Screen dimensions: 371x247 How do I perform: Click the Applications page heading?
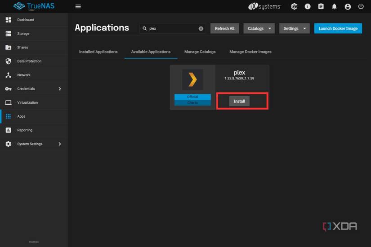[x=102, y=28]
